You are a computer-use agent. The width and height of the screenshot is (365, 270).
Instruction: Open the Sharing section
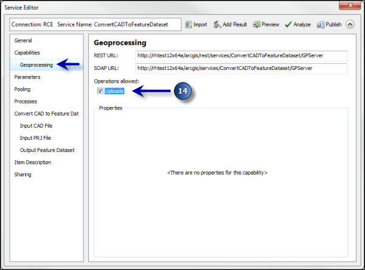tap(23, 175)
